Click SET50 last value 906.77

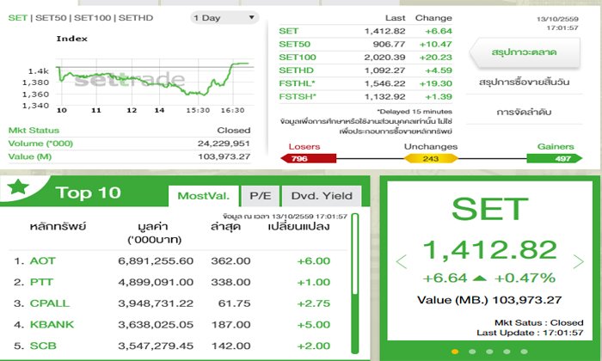pyautogui.click(x=389, y=44)
